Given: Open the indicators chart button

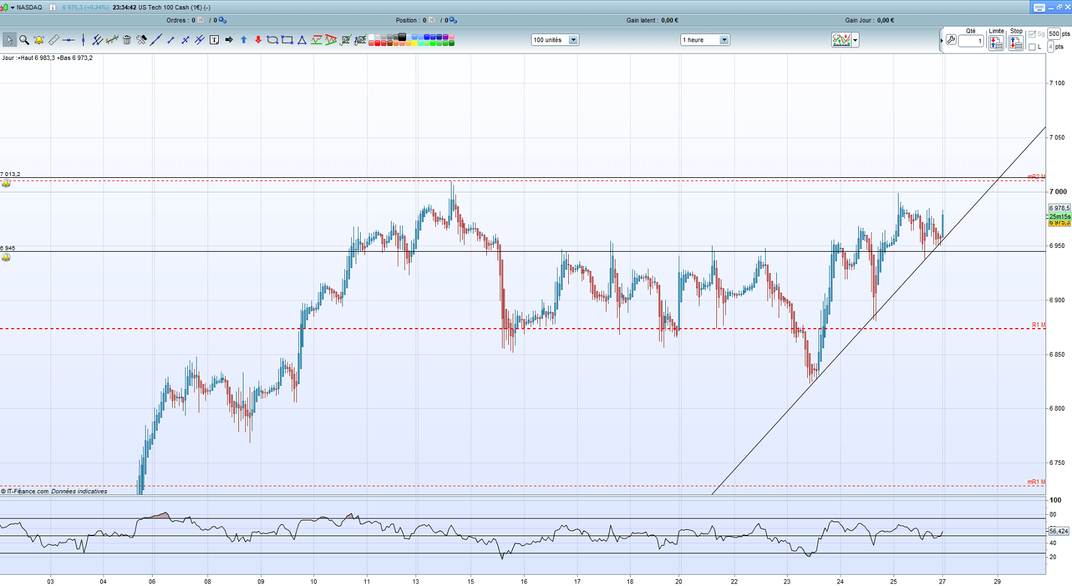Looking at the screenshot, I should pyautogui.click(x=841, y=40).
